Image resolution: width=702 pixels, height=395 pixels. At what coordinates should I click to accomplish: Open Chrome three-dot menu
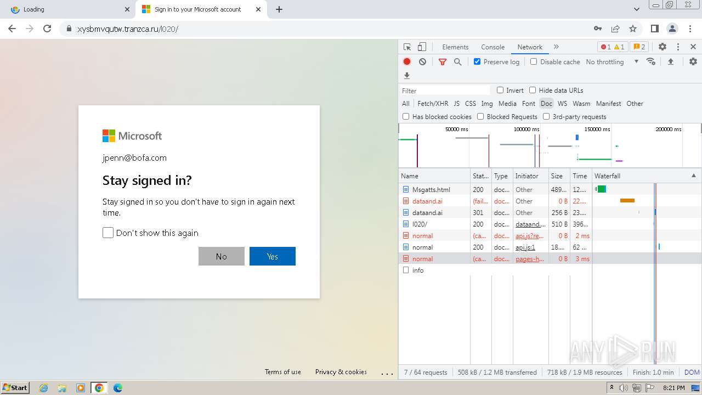(x=689, y=29)
